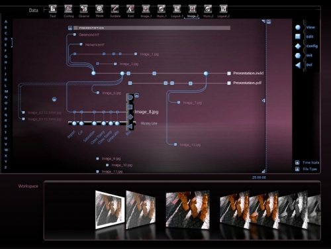Click the mid-height timeline triangle marker on the right edge
Screen dimensions: 331x249
[263, 101]
